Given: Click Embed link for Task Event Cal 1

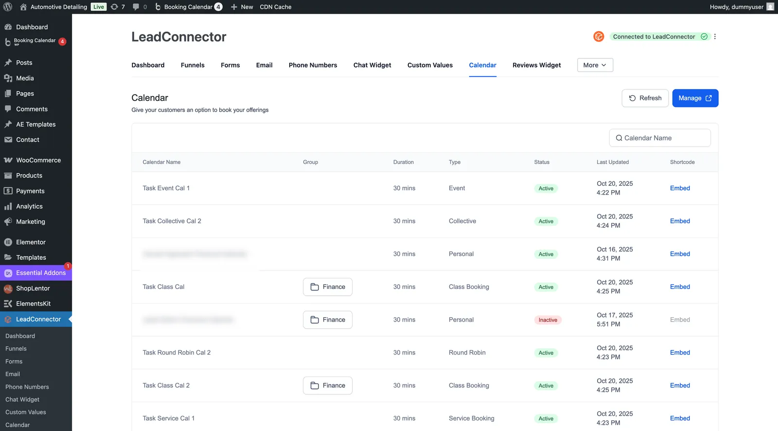Looking at the screenshot, I should coord(680,188).
